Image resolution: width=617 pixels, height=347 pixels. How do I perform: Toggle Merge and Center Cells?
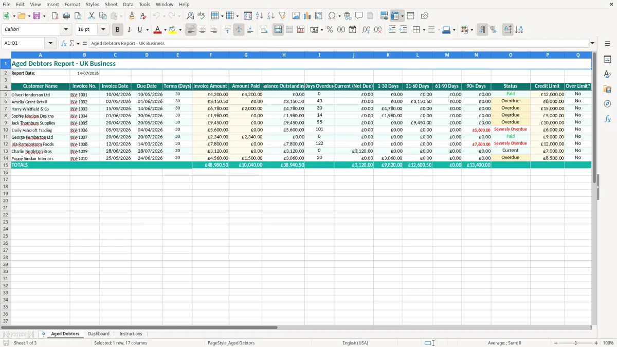coord(278,30)
